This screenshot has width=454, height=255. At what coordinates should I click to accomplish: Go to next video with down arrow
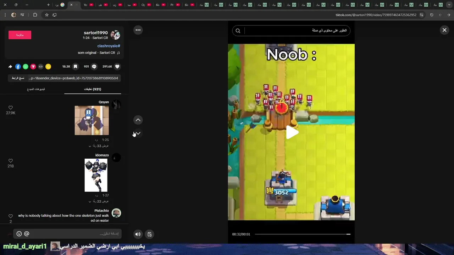[x=138, y=134]
